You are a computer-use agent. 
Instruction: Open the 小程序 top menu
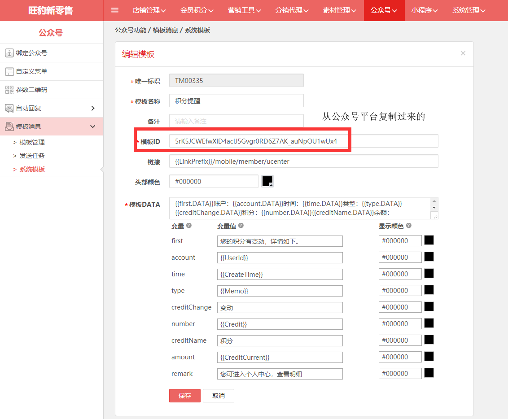pos(424,10)
